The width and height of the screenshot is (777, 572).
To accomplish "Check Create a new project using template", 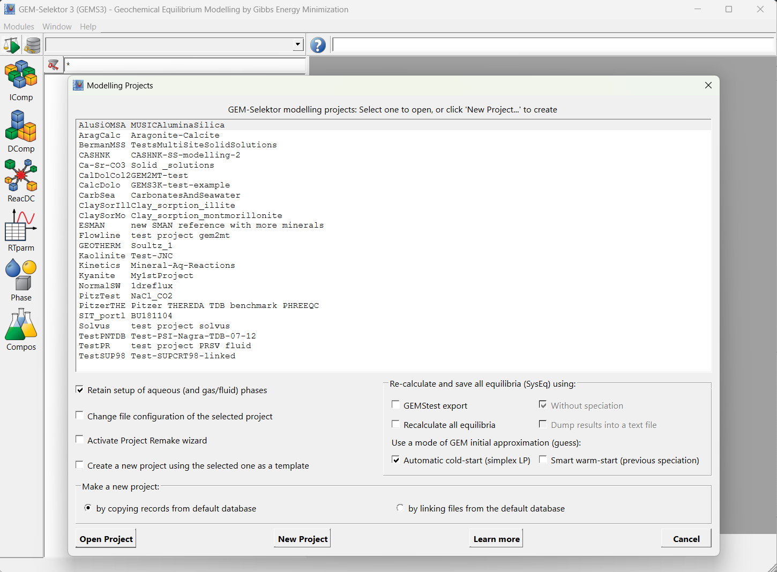I will [80, 464].
